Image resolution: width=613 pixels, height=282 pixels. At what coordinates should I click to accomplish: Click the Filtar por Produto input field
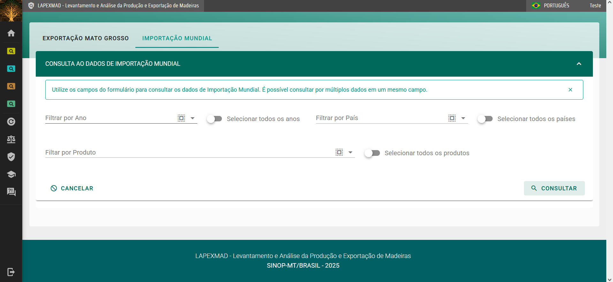click(x=188, y=152)
